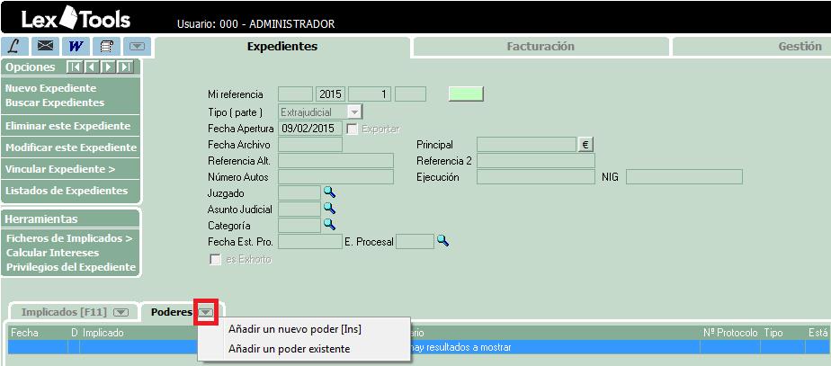Screen dimensions: 831x366
Task: Check the es Exhorto checkbox
Action: tap(214, 259)
